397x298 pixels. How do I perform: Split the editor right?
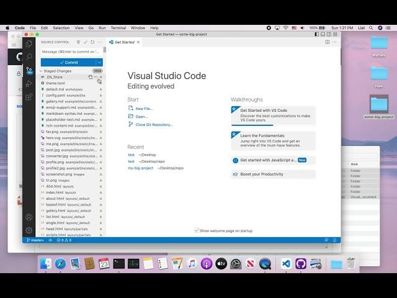[328, 42]
